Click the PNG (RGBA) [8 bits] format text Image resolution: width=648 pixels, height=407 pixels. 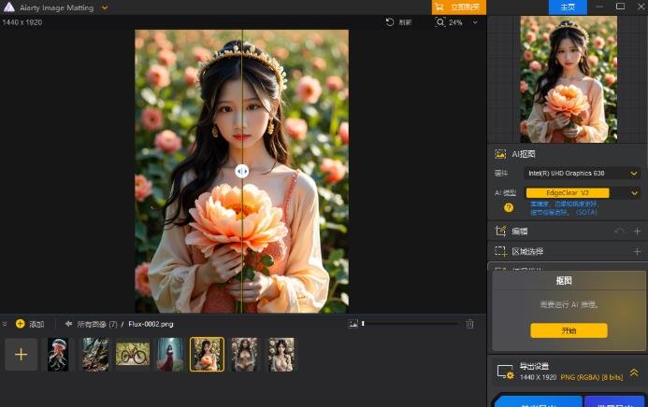click(x=591, y=377)
